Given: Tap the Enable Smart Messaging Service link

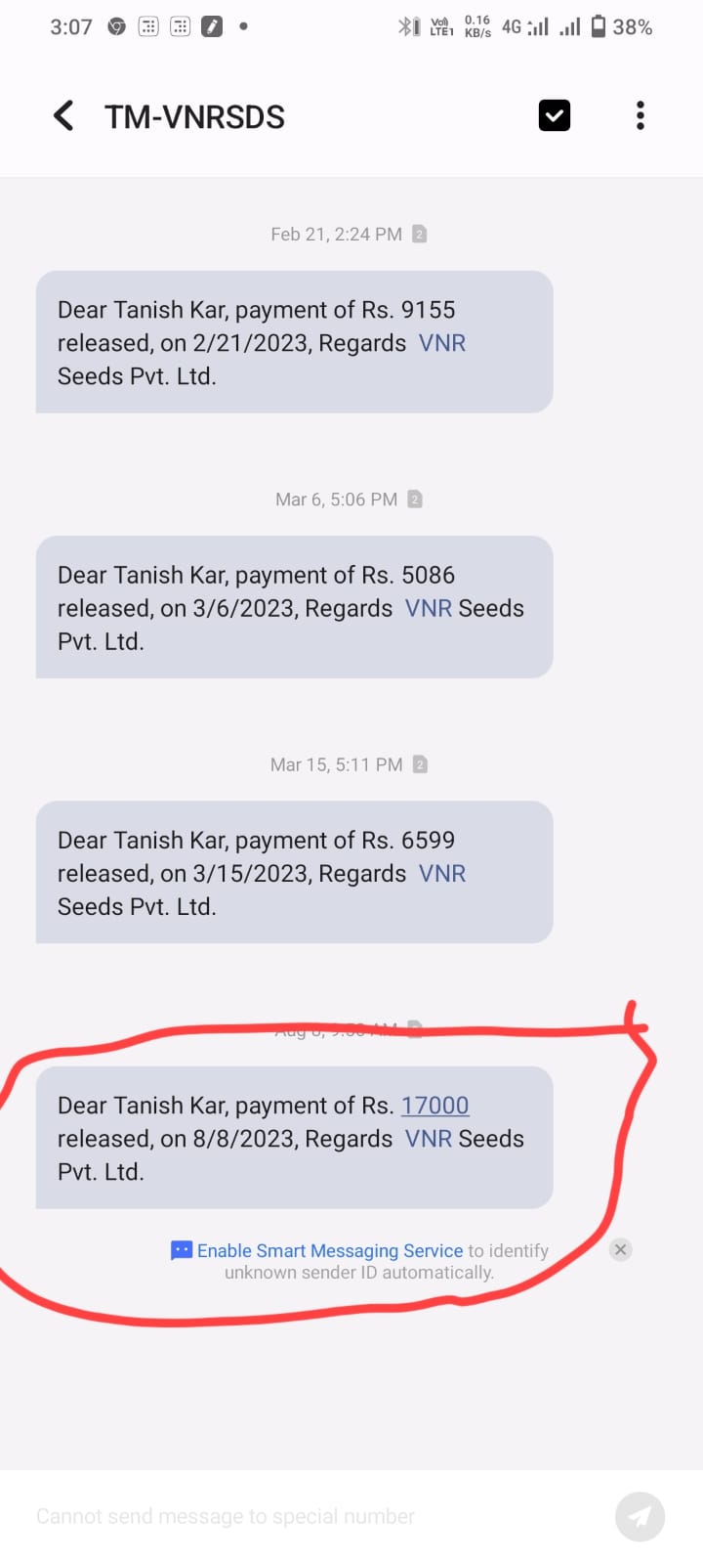Looking at the screenshot, I should (330, 1250).
